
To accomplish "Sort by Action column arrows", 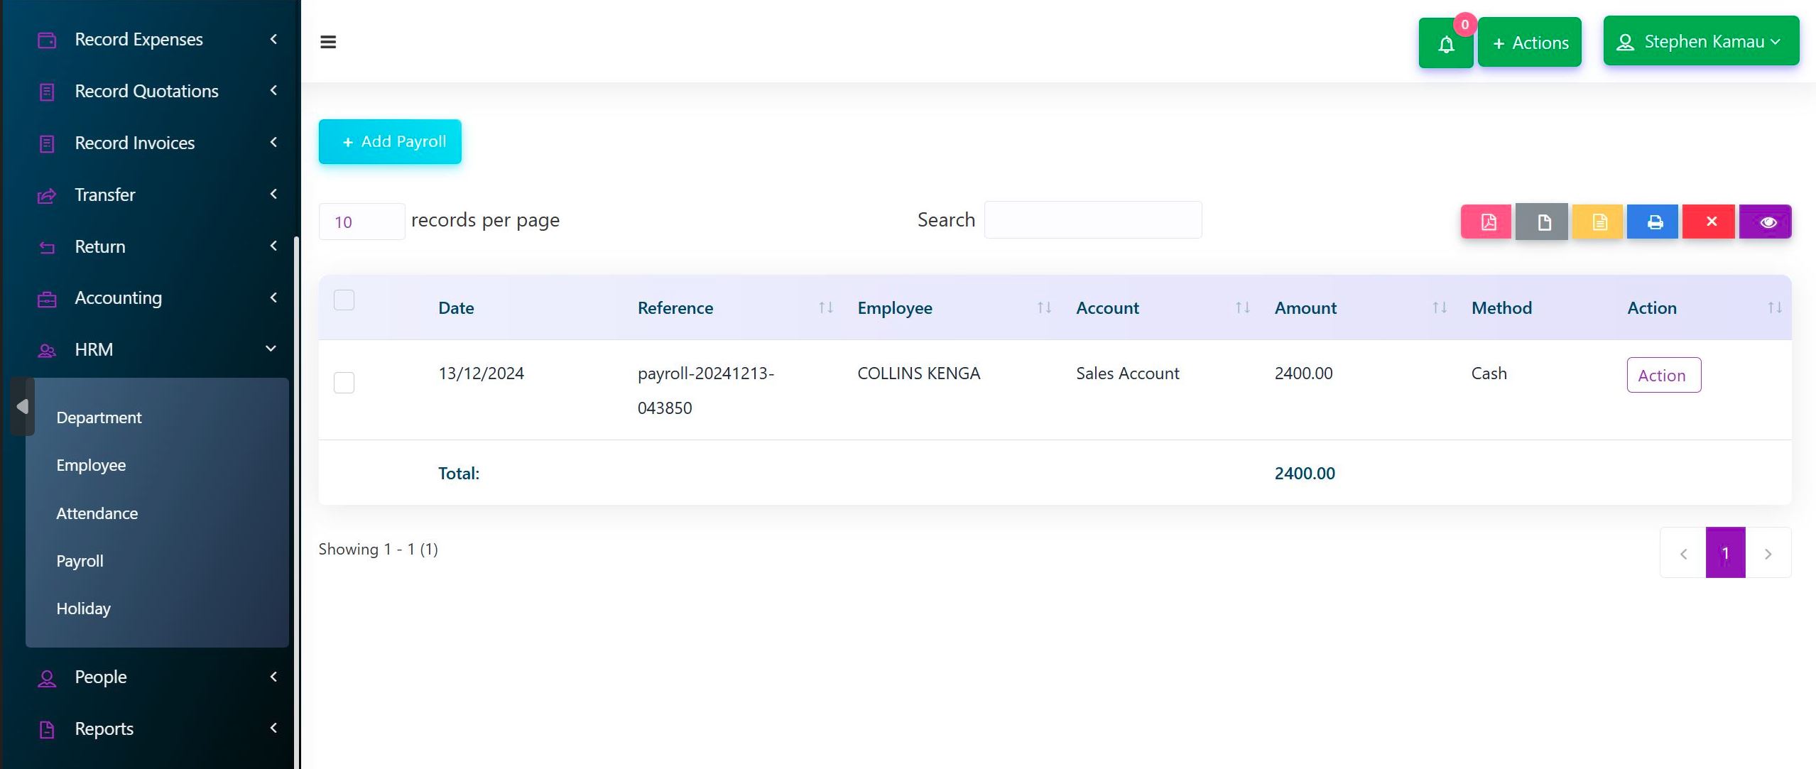I will [x=1775, y=307].
